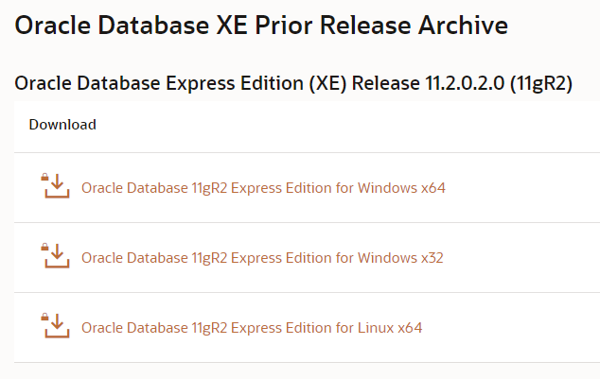The height and width of the screenshot is (379, 600).
Task: Open Oracle Database 11gR2 Express Edition Windows x32 link
Action: point(262,258)
